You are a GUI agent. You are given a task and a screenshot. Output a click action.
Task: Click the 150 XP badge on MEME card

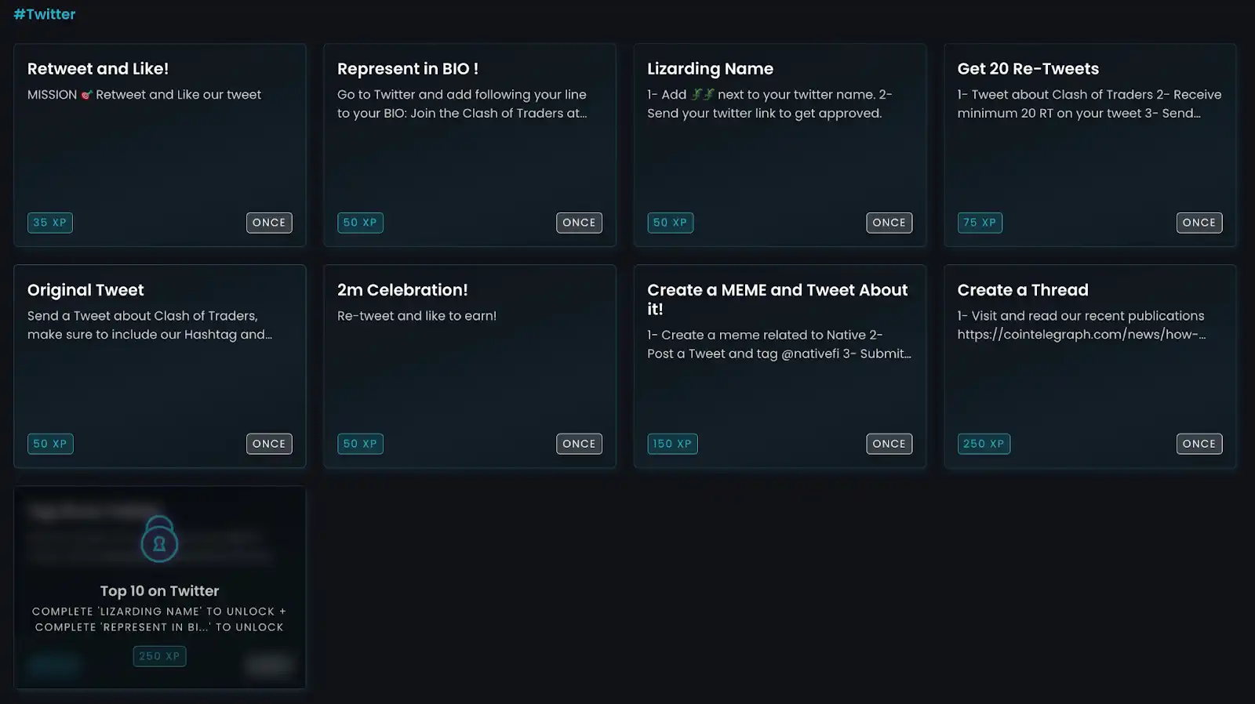pyautogui.click(x=672, y=444)
